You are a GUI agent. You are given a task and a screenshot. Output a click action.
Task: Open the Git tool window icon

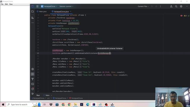click(x=33, y=94)
